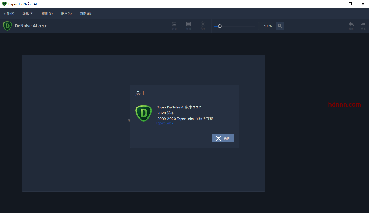This screenshot has width=369, height=213.
Task: Open the Topaz Labs link
Action: coord(164,123)
